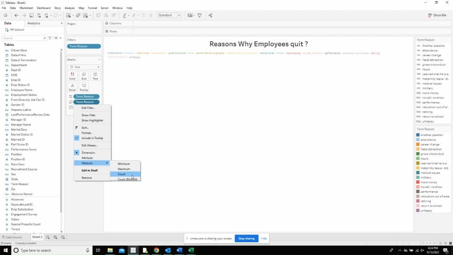This screenshot has height=255, width=453.
Task: Open the Detail marks card
Action: point(72,87)
